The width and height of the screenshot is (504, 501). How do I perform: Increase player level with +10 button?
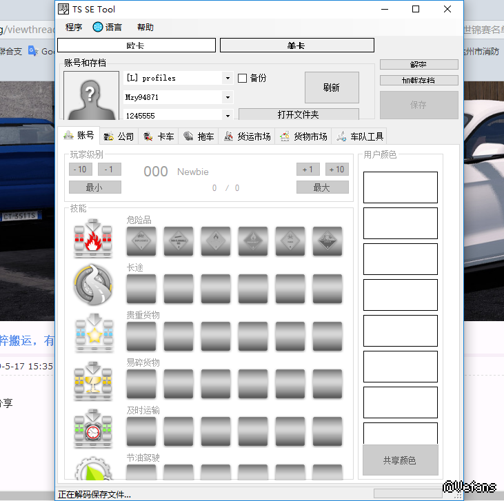[x=337, y=170]
